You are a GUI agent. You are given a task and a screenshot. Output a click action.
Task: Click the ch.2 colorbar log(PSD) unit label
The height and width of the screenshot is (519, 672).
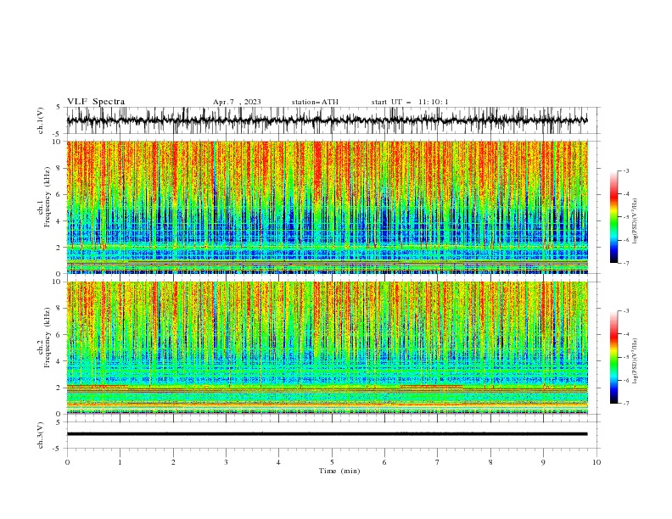[635, 361]
